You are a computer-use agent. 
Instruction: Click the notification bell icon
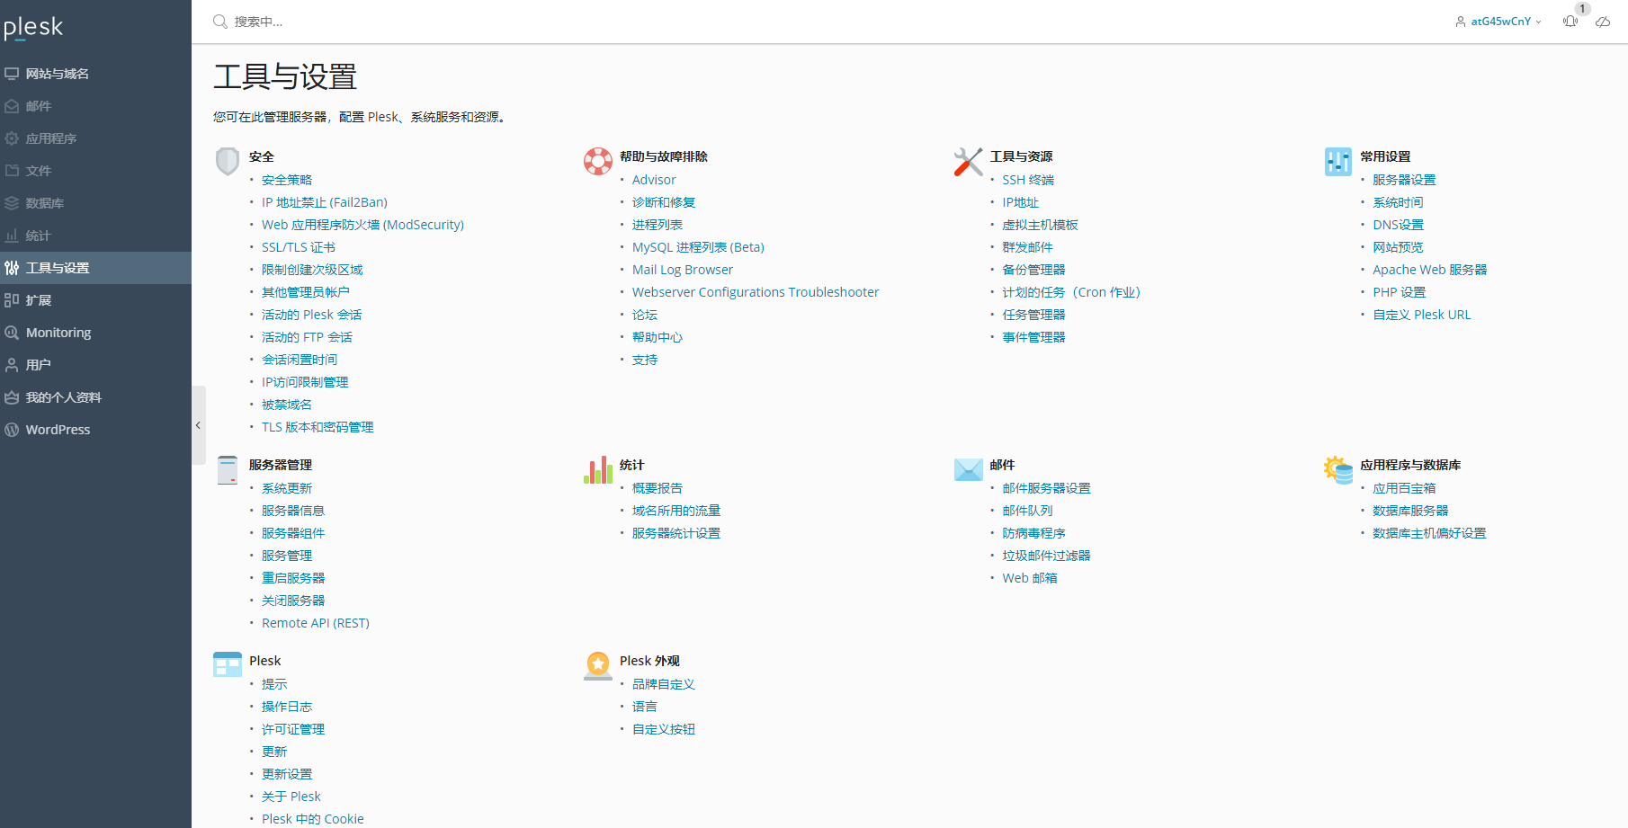(x=1570, y=22)
